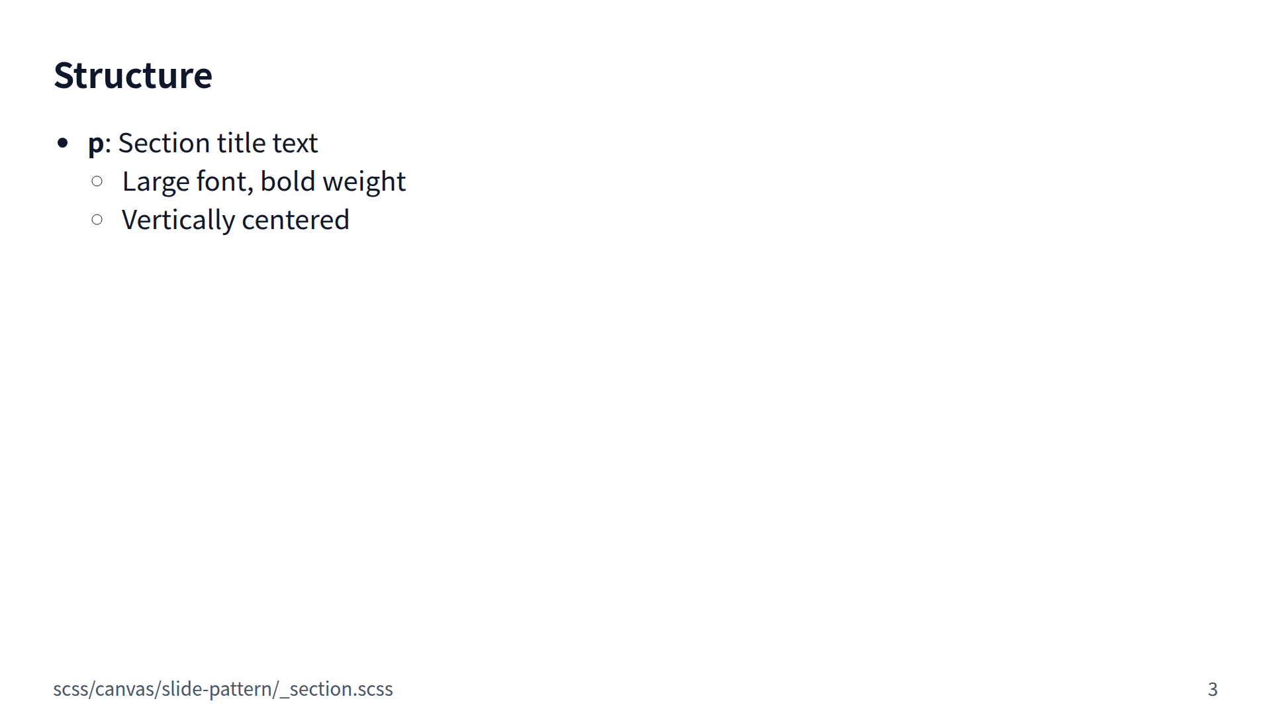Click the words "bold weight"
1271x715 pixels.
(x=333, y=181)
